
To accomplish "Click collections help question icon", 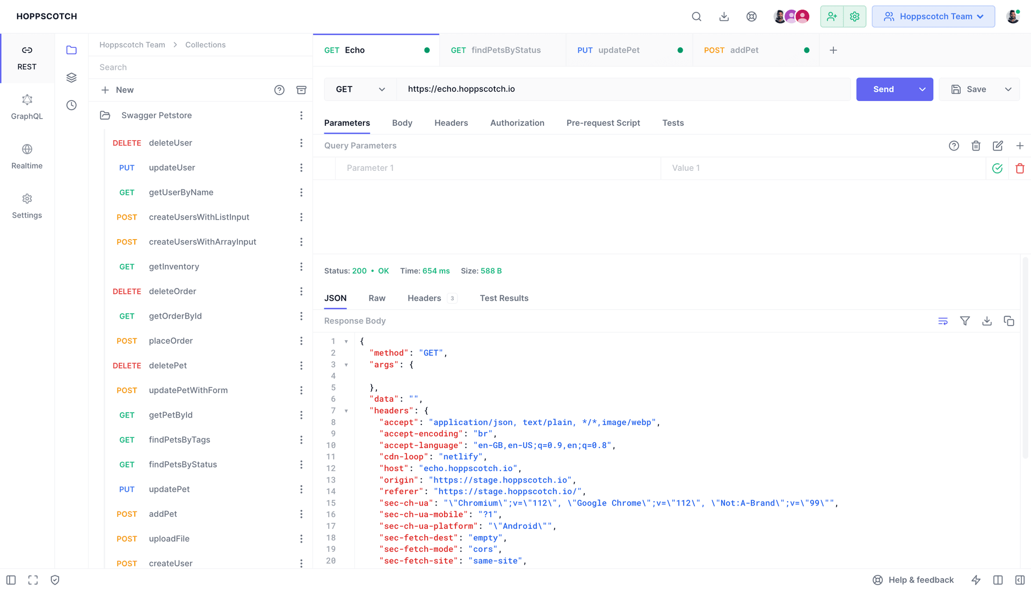I will pyautogui.click(x=279, y=90).
